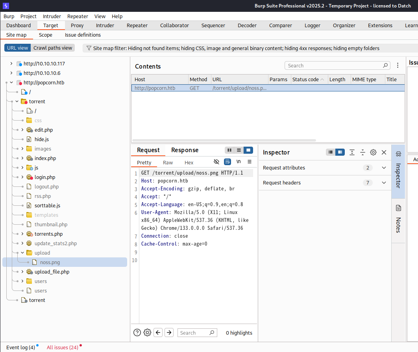
Task: Open the Burp menu
Action: coord(9,16)
